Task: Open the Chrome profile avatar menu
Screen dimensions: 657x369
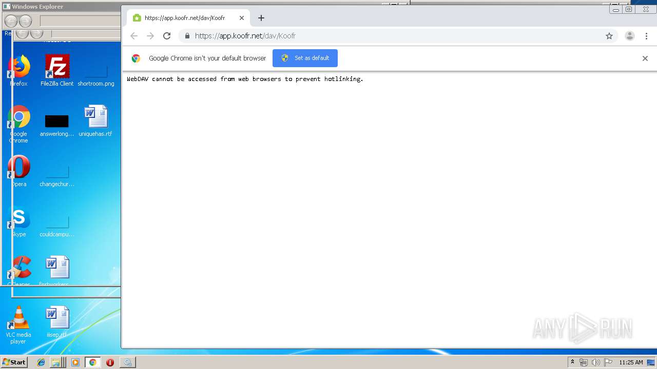Action: (x=630, y=36)
